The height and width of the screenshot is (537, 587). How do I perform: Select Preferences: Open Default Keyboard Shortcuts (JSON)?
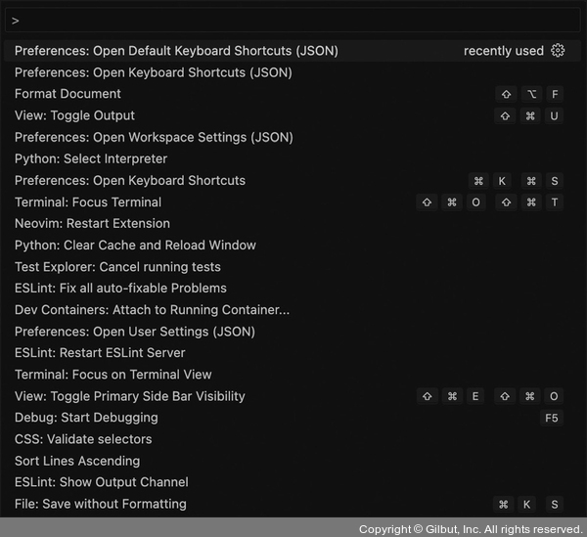coord(176,51)
